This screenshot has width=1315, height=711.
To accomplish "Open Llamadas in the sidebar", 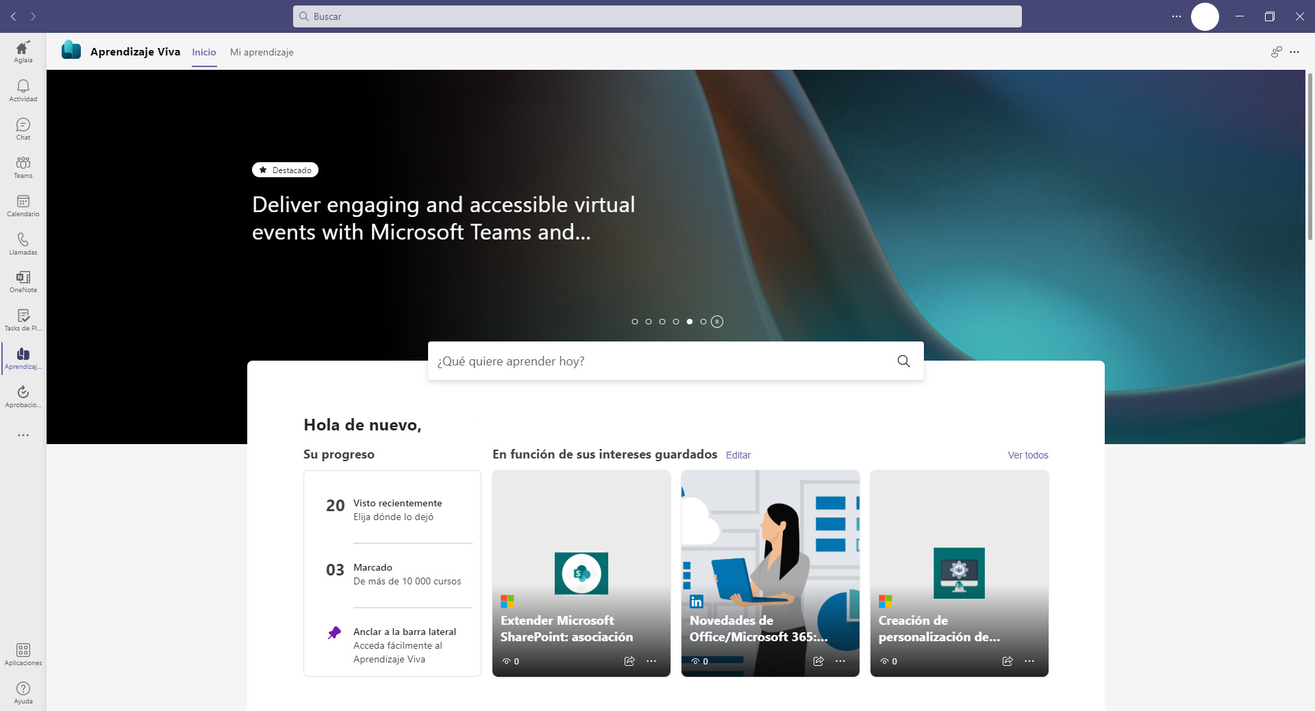I will point(23,244).
